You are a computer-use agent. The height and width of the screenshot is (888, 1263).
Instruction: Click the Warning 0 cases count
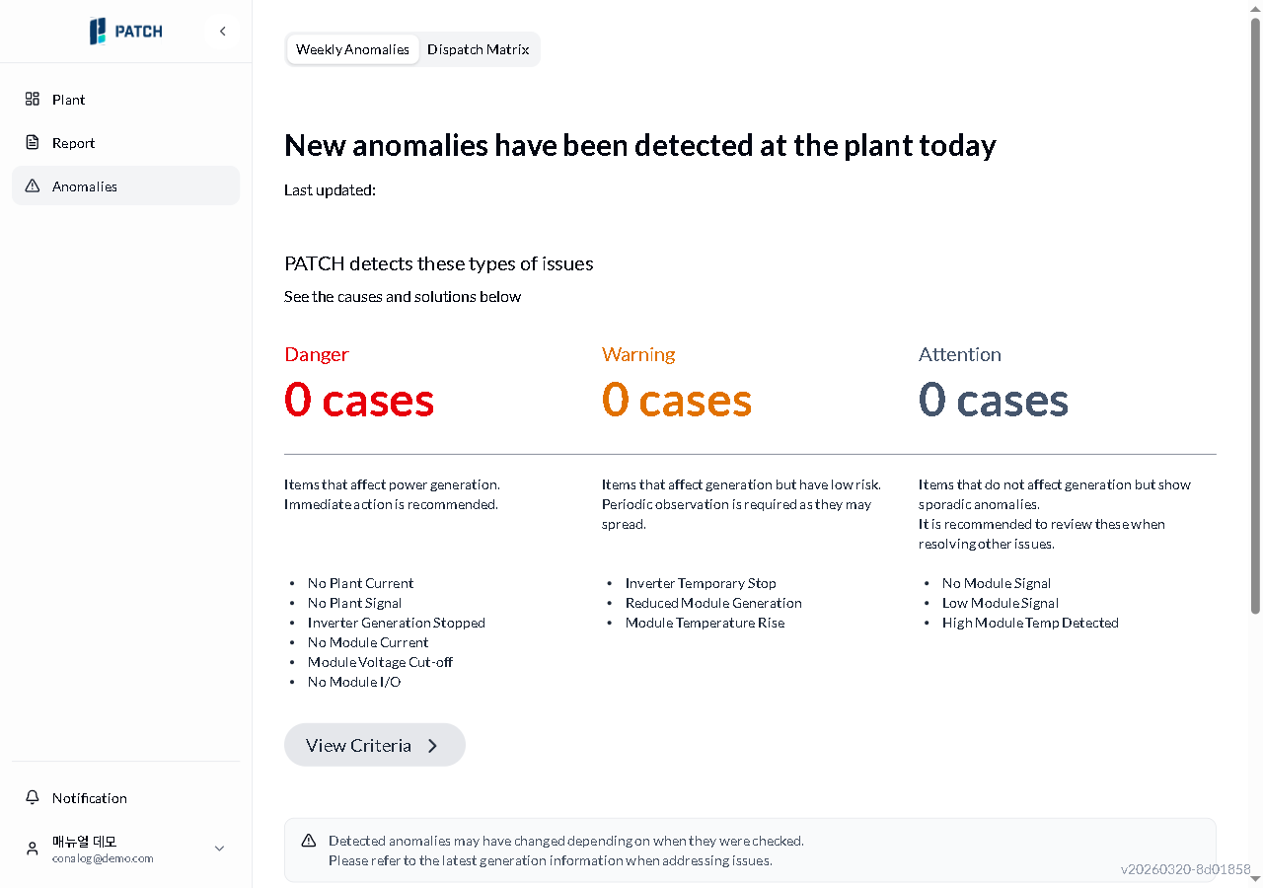pos(677,400)
